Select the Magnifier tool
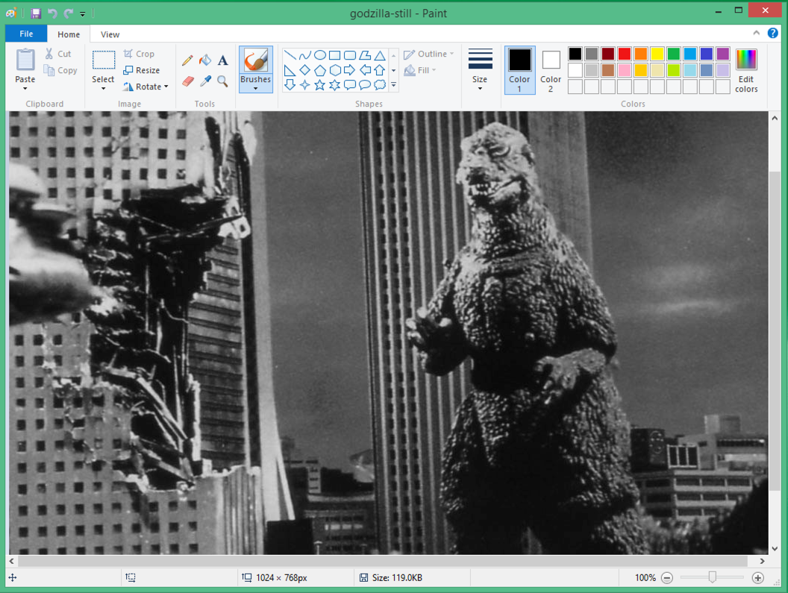The width and height of the screenshot is (788, 593). coord(222,81)
